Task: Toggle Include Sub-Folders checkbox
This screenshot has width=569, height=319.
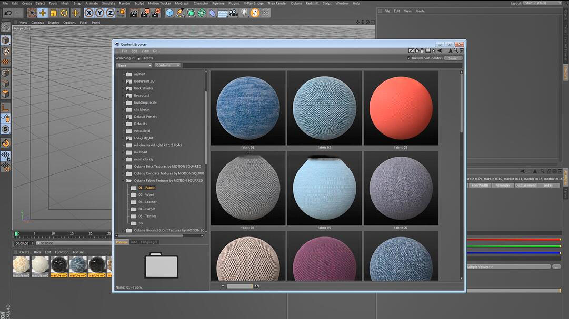Action: point(409,58)
